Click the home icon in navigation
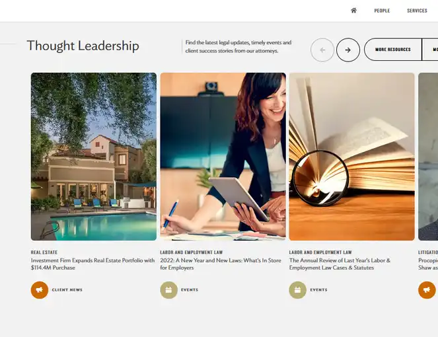Viewport: 438px width, 337px height. pos(353,11)
